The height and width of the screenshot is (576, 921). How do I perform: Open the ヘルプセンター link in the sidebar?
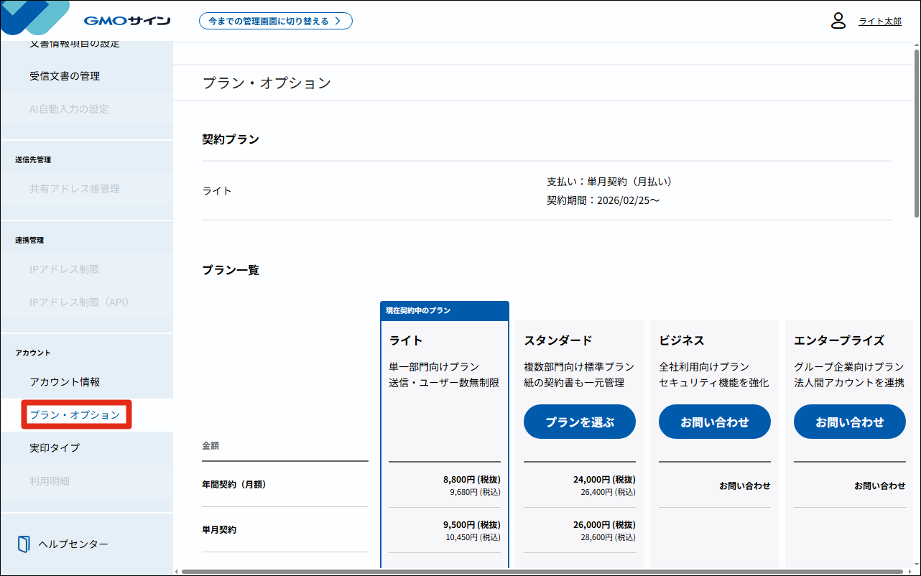(73, 544)
